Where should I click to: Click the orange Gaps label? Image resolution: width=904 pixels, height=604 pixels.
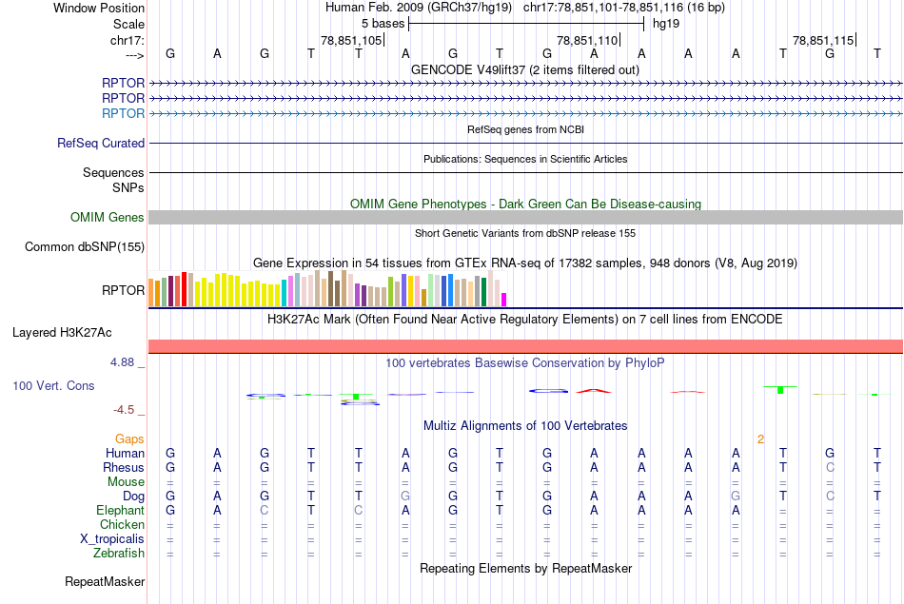point(129,439)
